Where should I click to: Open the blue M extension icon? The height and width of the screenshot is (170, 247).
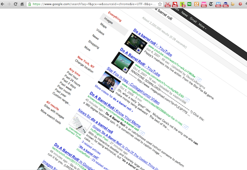[x=218, y=5]
